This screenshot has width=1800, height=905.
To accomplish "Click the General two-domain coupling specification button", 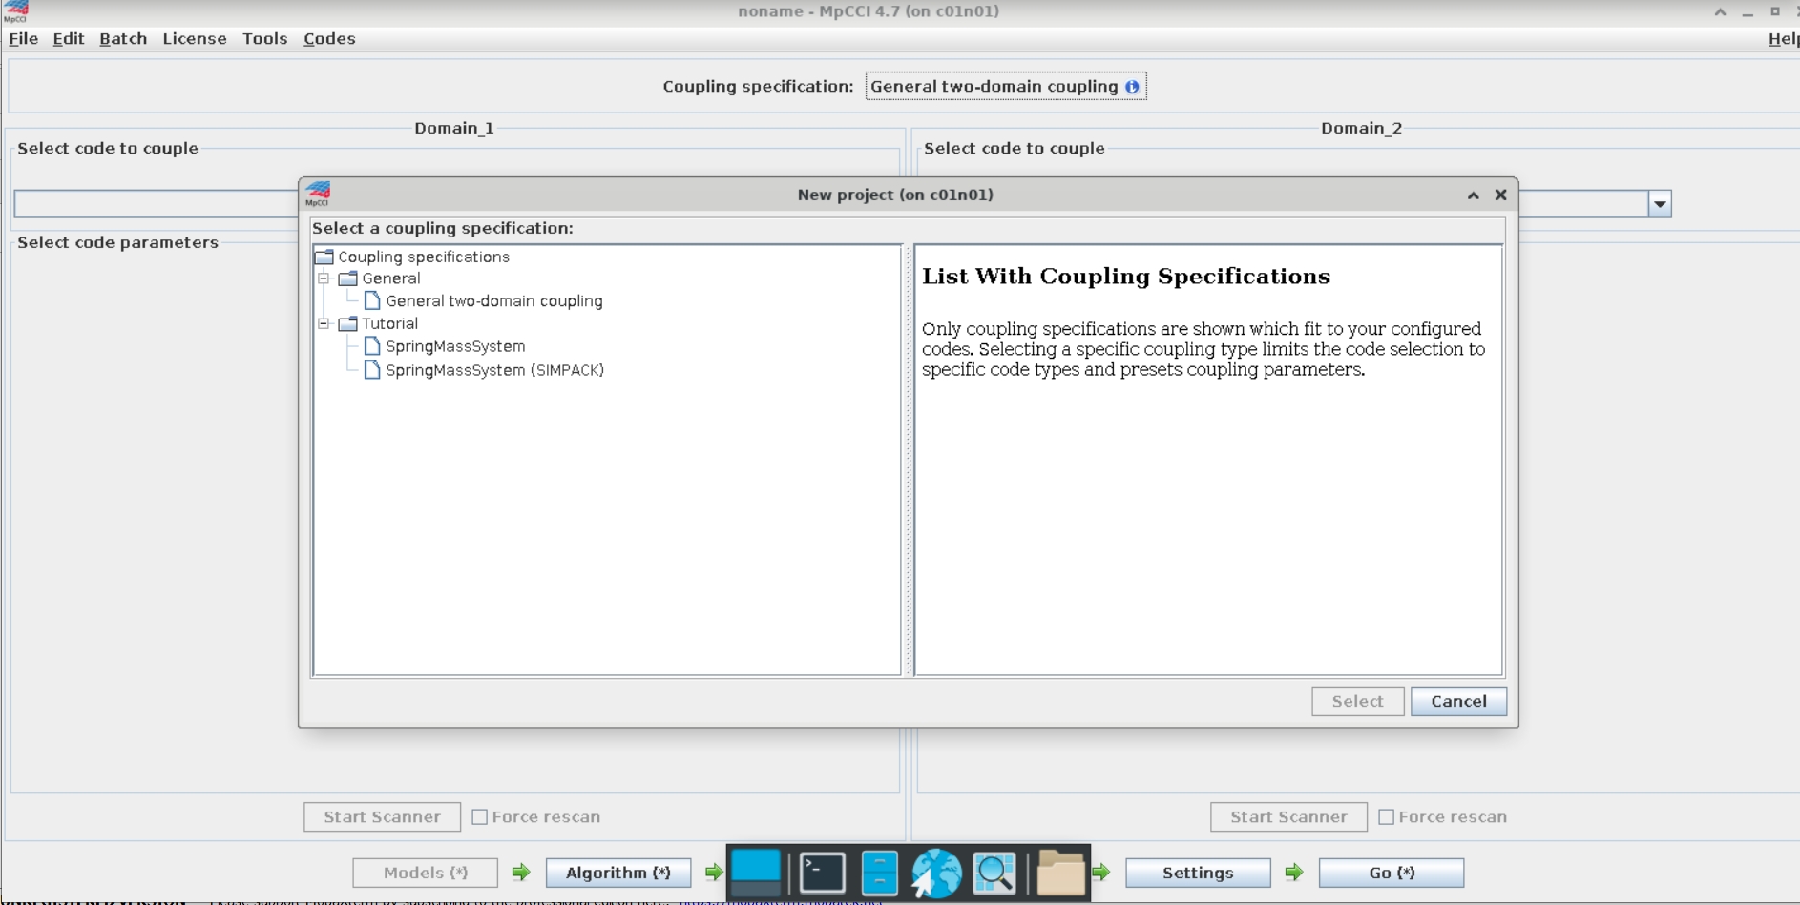I will click(x=1006, y=87).
